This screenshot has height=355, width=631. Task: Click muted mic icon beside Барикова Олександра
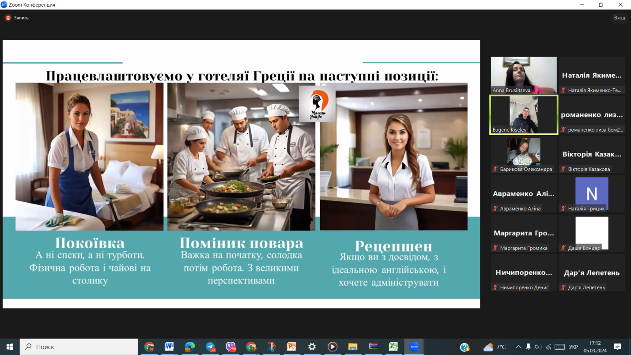tap(496, 169)
